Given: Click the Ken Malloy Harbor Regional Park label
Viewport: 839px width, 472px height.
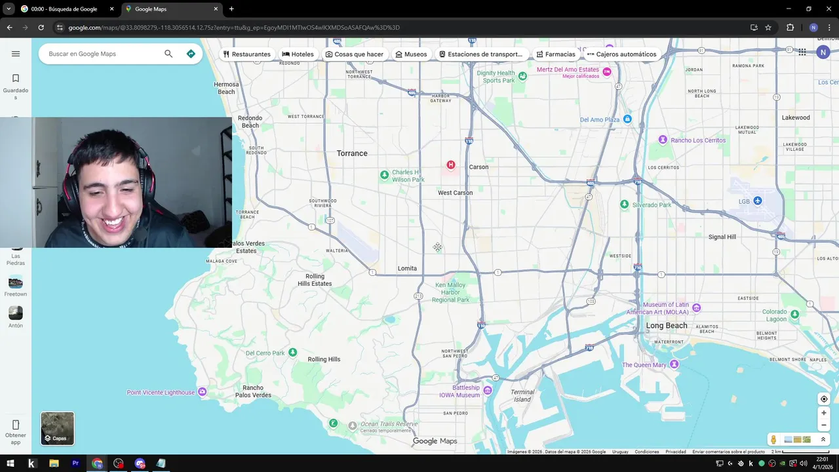Looking at the screenshot, I should 450,292.
